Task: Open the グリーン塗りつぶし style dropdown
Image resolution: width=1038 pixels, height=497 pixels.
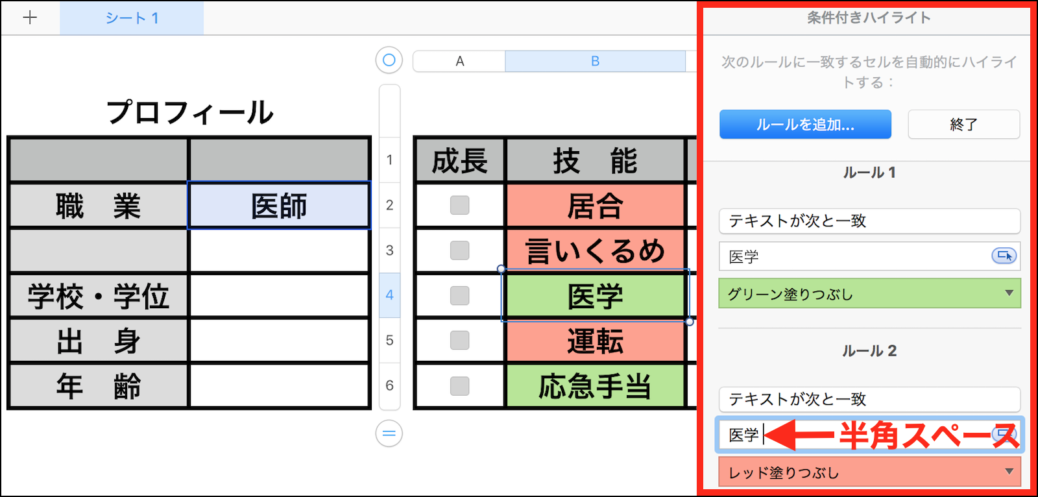Action: tap(869, 294)
